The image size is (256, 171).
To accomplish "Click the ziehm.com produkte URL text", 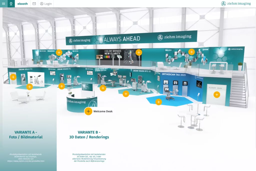I will coord(26,161).
